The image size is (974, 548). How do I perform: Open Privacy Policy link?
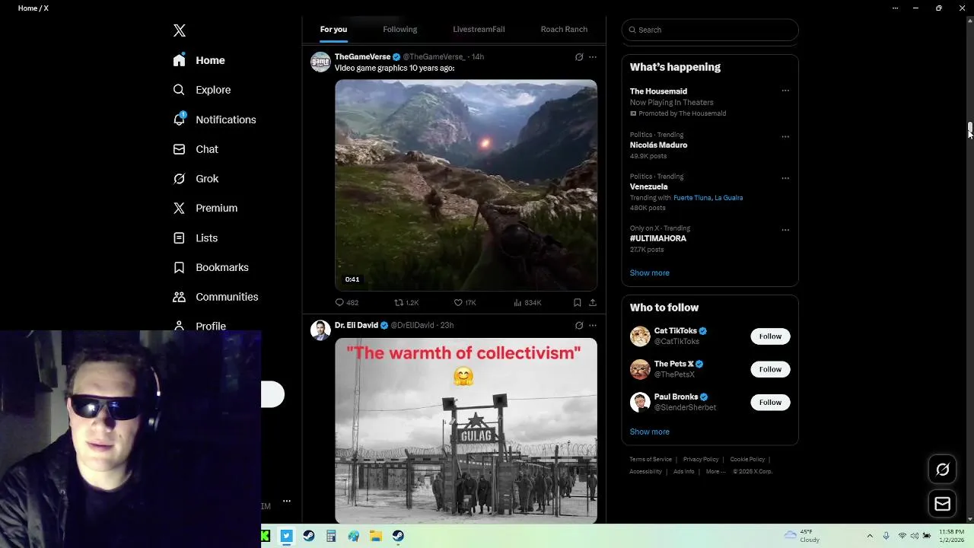701,460
